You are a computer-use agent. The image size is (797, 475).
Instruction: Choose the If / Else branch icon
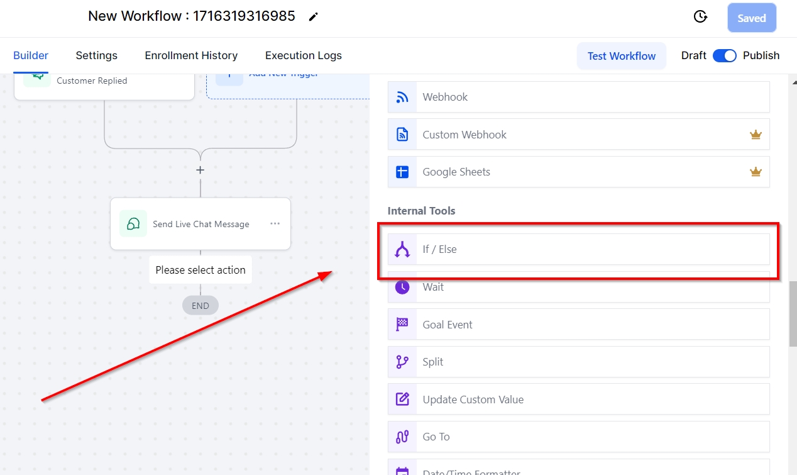point(402,250)
